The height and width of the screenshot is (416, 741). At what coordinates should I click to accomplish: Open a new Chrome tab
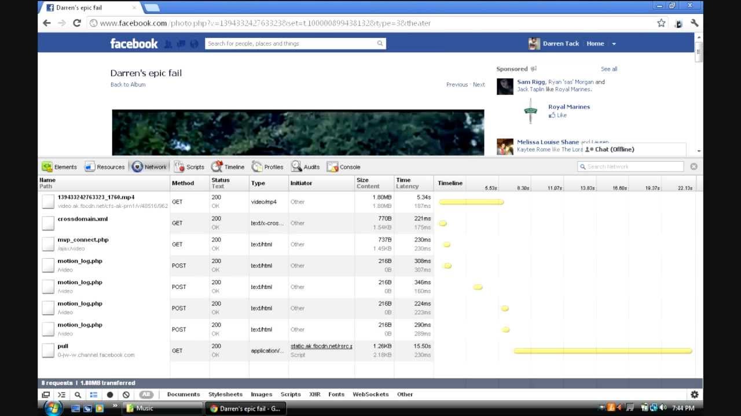(151, 8)
